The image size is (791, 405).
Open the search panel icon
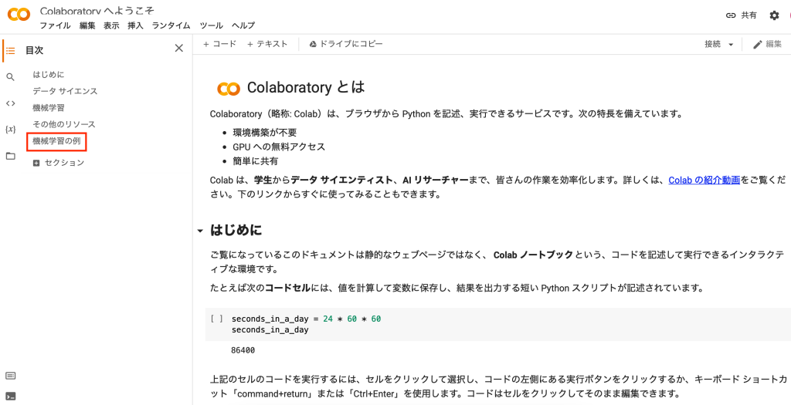[10, 77]
